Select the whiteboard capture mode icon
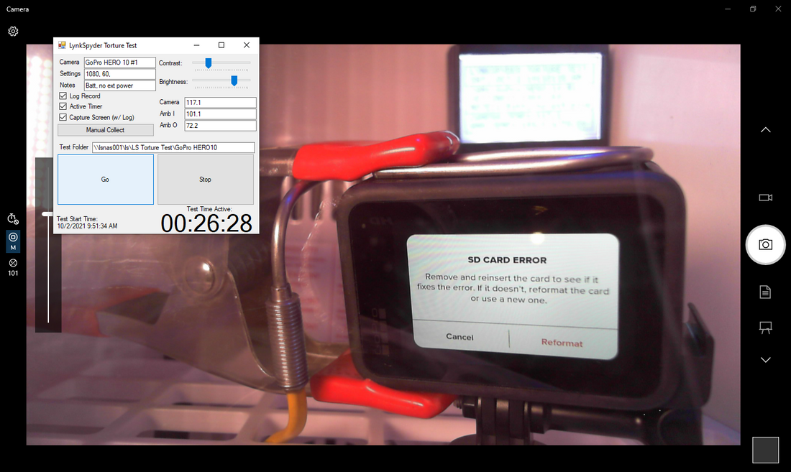The height and width of the screenshot is (472, 791). (x=765, y=327)
